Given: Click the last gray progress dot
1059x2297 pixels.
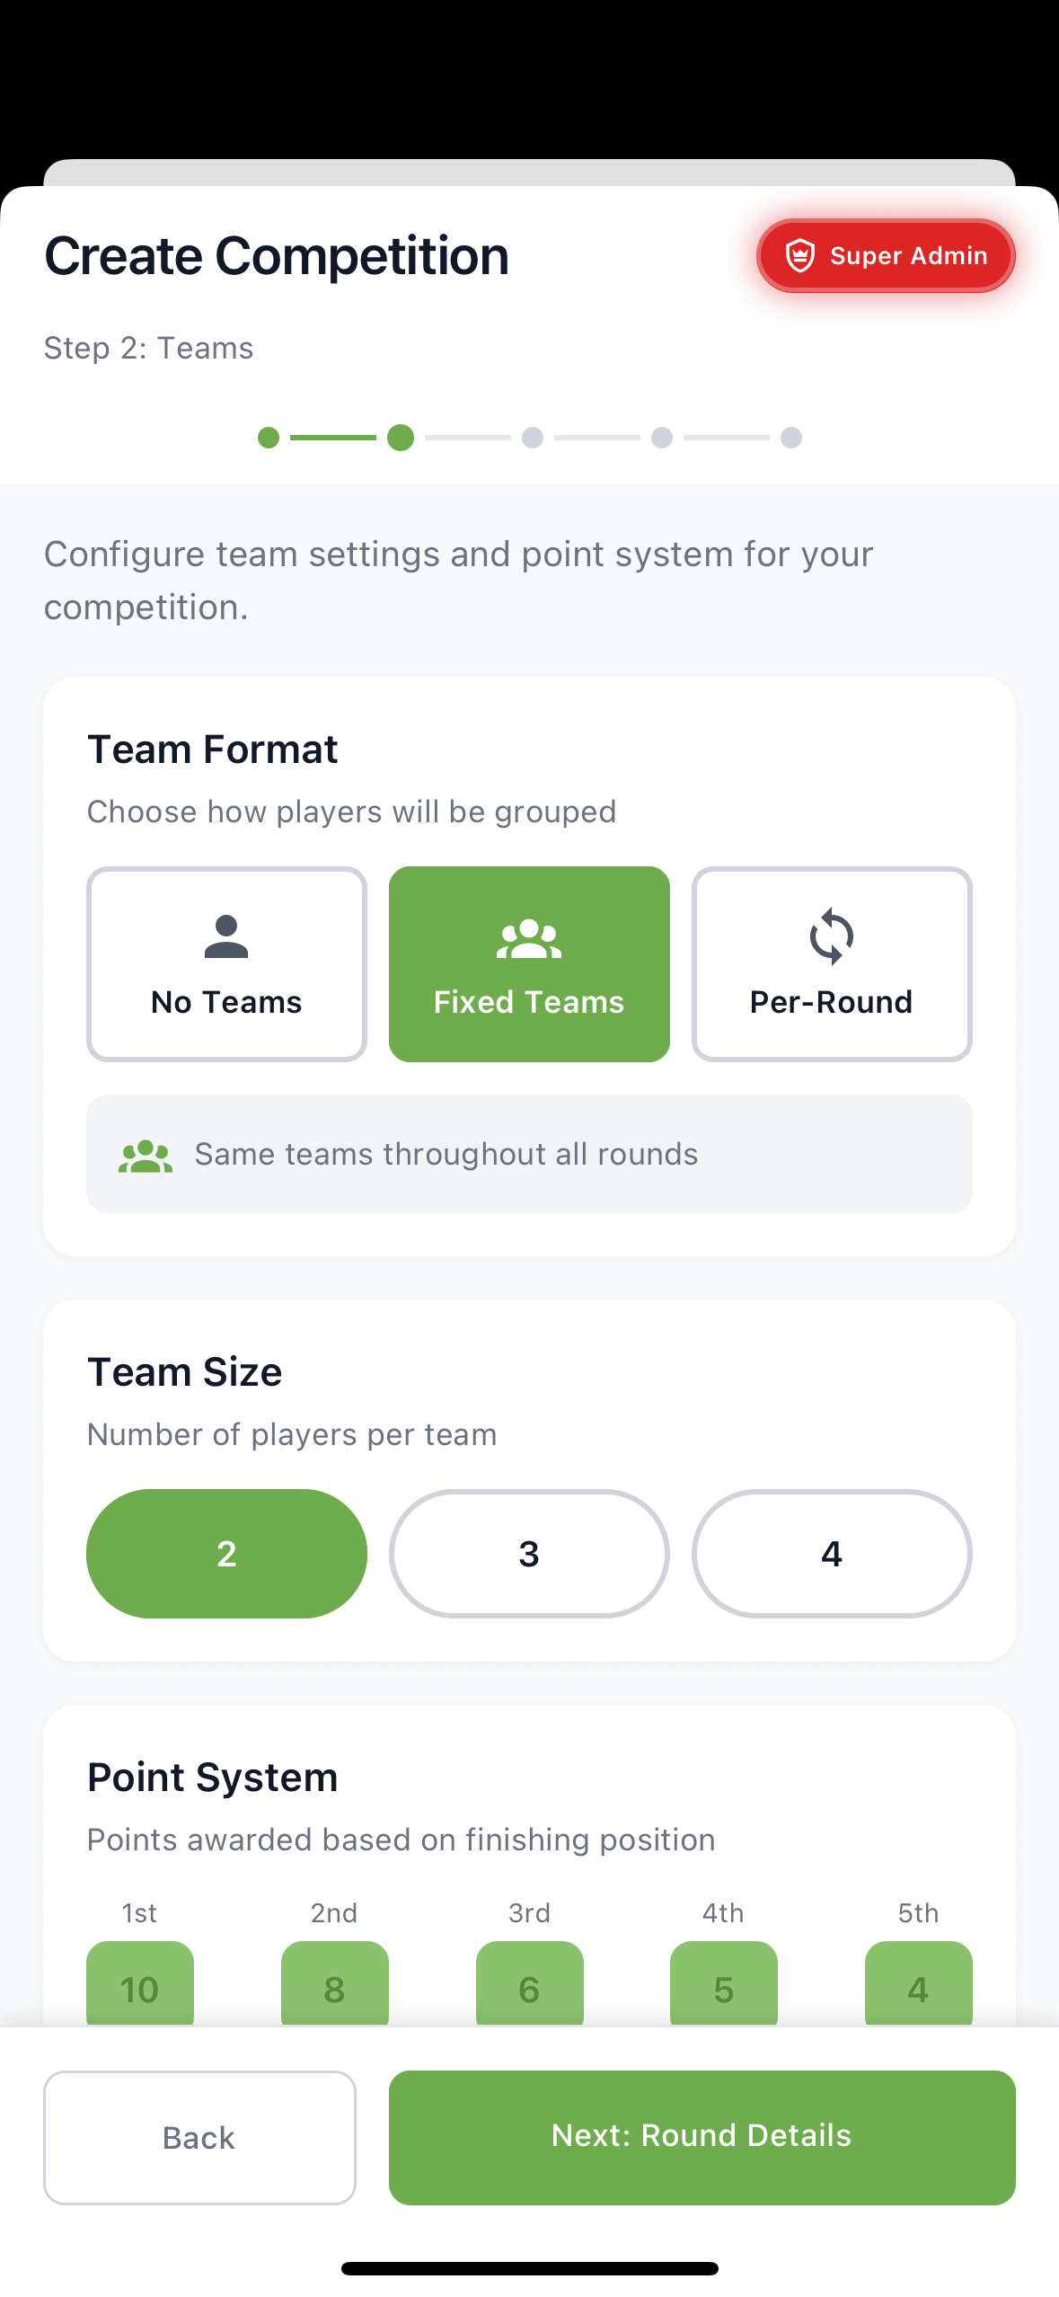Looking at the screenshot, I should click(x=791, y=439).
